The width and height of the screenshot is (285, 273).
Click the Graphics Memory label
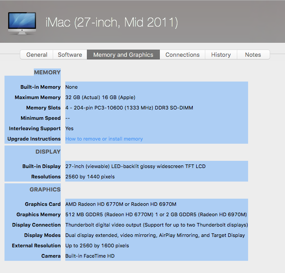pos(39,214)
